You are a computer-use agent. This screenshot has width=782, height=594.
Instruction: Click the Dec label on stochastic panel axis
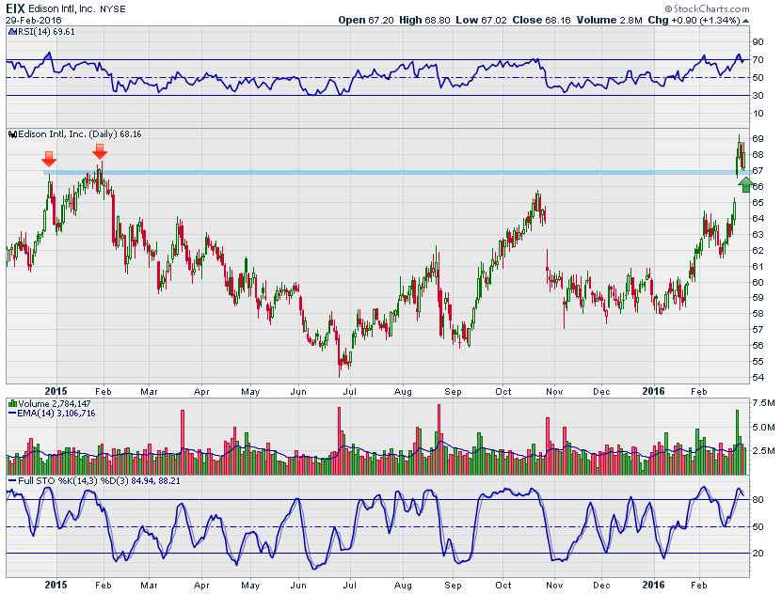click(601, 585)
